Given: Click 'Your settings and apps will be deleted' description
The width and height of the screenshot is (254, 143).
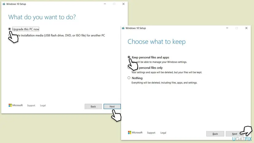Looking at the screenshot, I should pyautogui.click(x=167, y=72).
